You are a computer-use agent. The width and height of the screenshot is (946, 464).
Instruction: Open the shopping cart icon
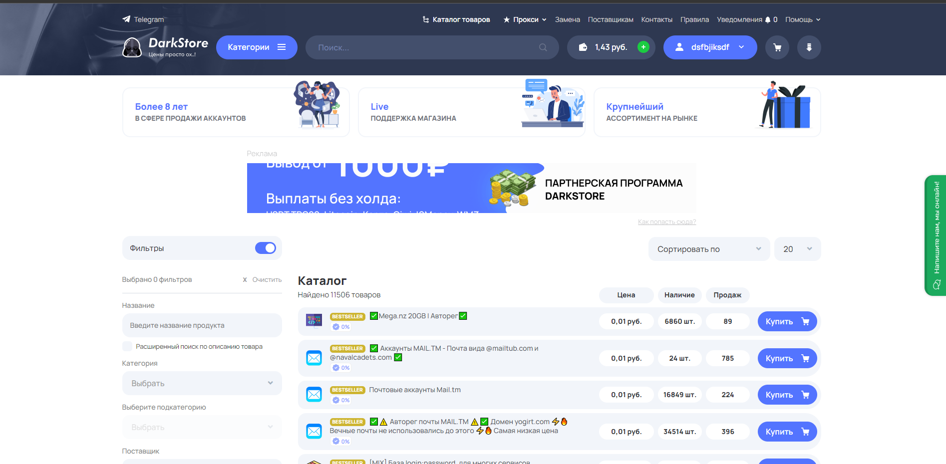777,47
